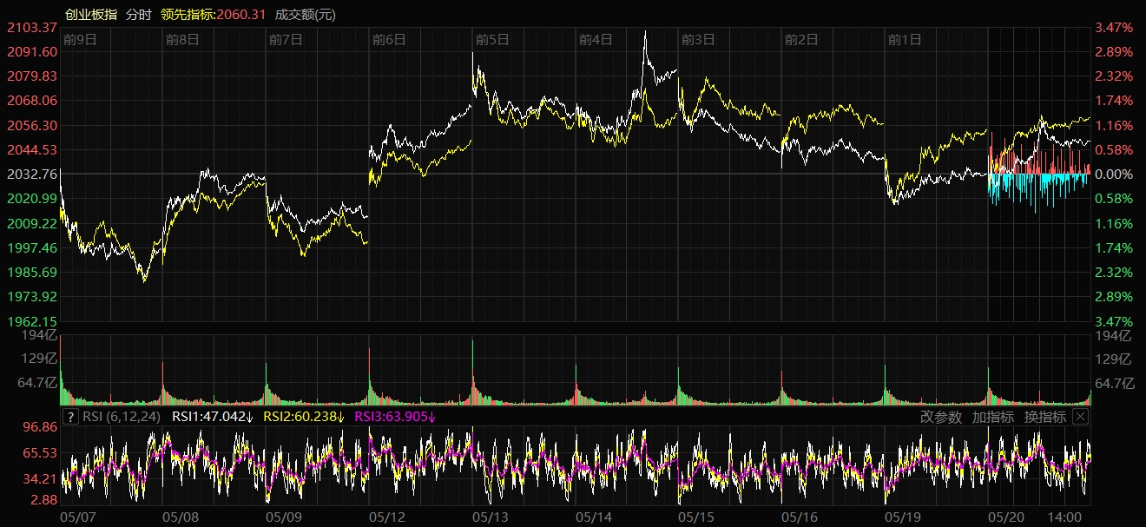Click the 05/13 date on time axis
This screenshot has height=527, width=1146.
point(491,517)
